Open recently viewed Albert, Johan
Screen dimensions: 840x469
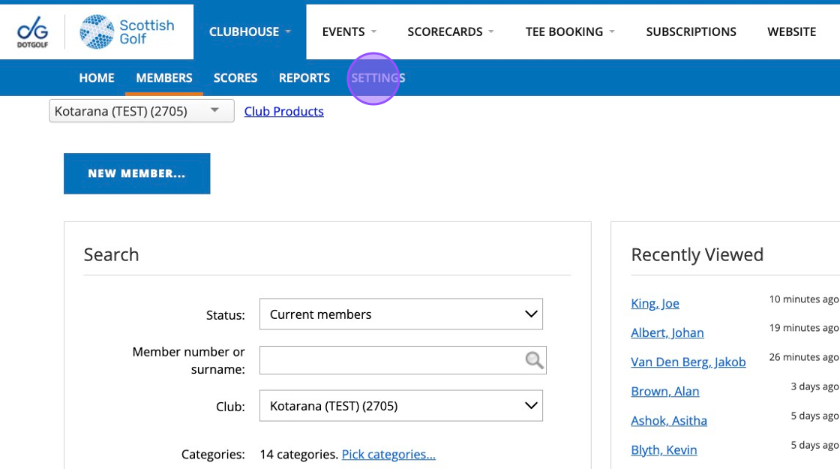tap(667, 332)
